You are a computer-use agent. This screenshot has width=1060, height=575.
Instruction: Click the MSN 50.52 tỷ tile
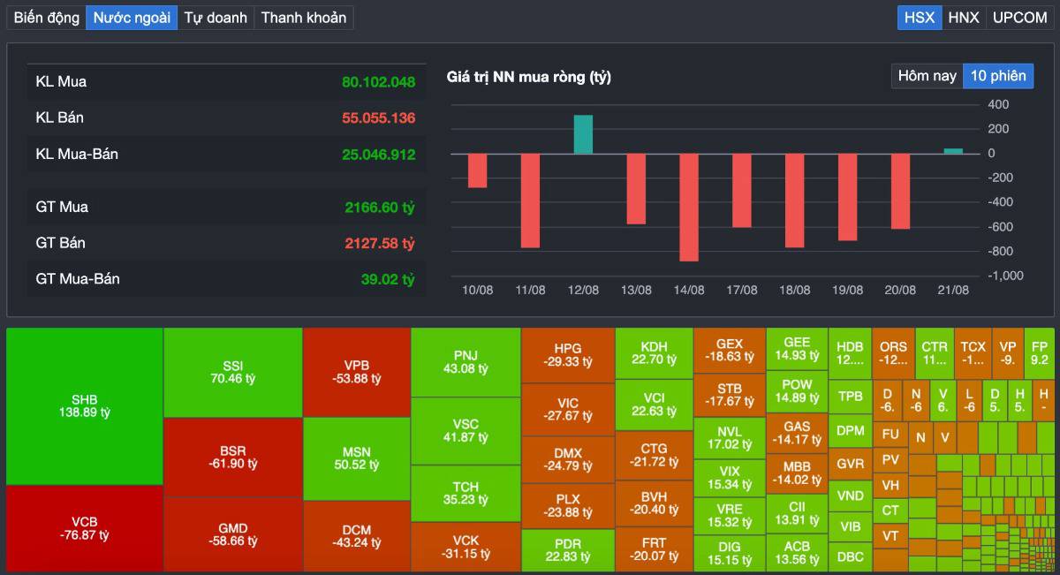point(357,458)
